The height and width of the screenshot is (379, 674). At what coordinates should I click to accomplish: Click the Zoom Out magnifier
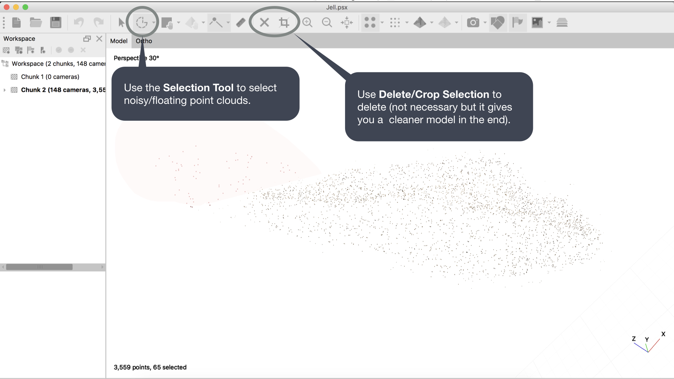(x=327, y=23)
